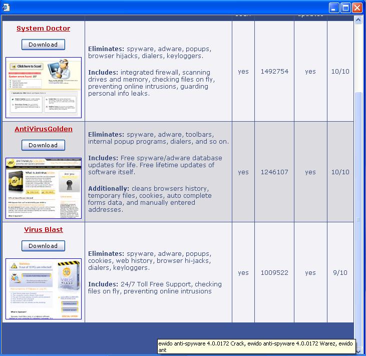Click the scrollbar up arrow
Screen dimensions: 366x356
coord(358,20)
